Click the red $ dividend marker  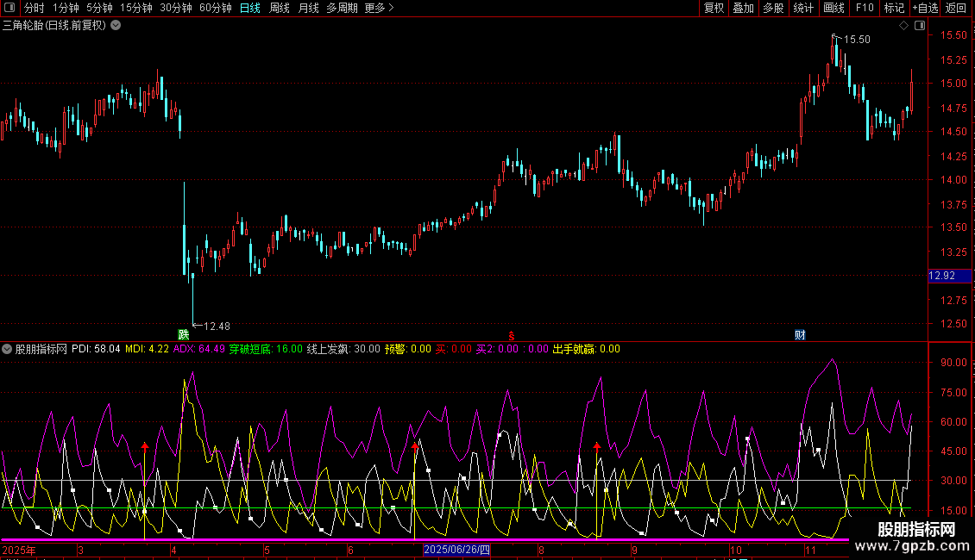[511, 334]
